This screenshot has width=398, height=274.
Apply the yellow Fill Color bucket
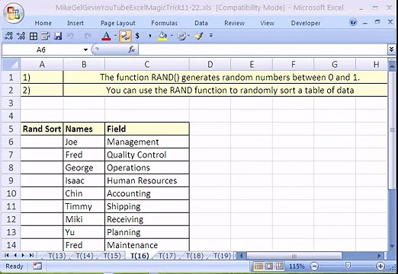pyautogui.click(x=162, y=36)
